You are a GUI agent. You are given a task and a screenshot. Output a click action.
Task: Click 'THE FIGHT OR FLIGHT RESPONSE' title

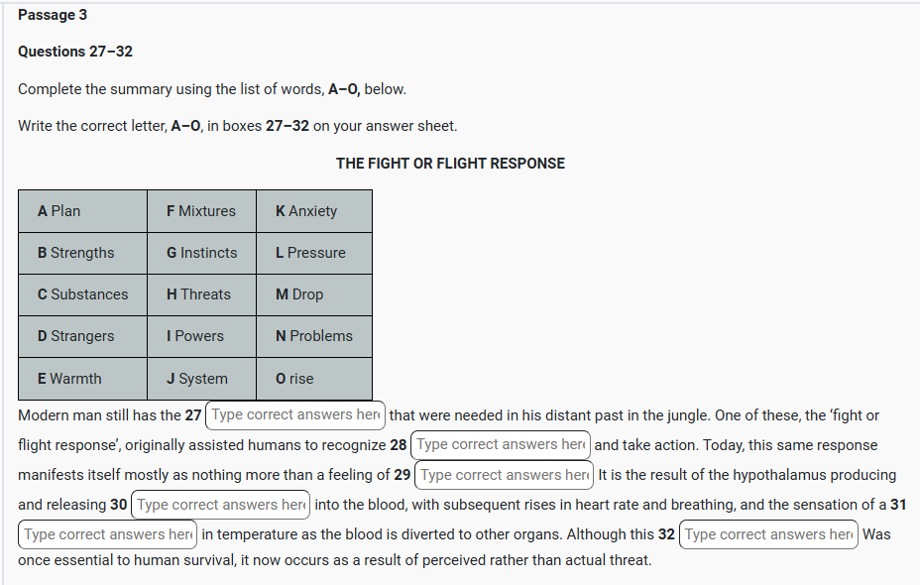pyautogui.click(x=450, y=164)
